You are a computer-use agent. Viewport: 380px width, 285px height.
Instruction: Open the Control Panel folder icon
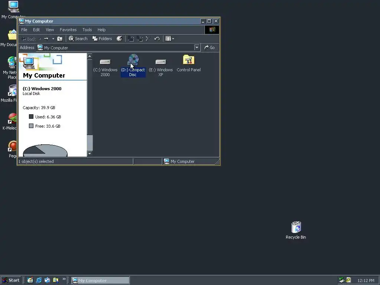pyautogui.click(x=189, y=60)
